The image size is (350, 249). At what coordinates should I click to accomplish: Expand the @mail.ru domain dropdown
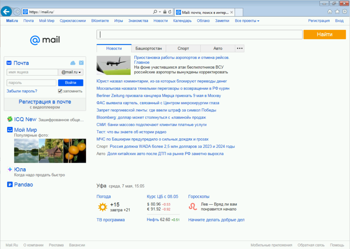71,72
